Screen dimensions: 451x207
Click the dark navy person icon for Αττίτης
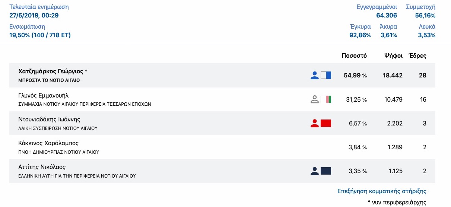coord(315,171)
